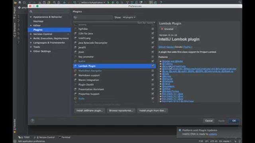This screenshot has width=255, height=143.
Task: Open the TODO tool window tab
Action: [24, 137]
